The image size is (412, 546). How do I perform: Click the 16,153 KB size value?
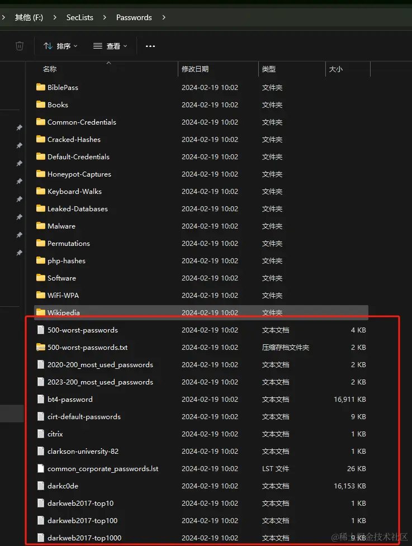[349, 486]
